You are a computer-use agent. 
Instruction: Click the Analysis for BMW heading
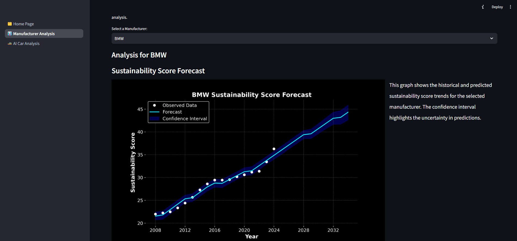tap(139, 55)
